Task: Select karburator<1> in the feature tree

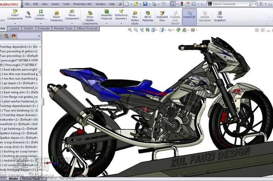Action: 19,120
